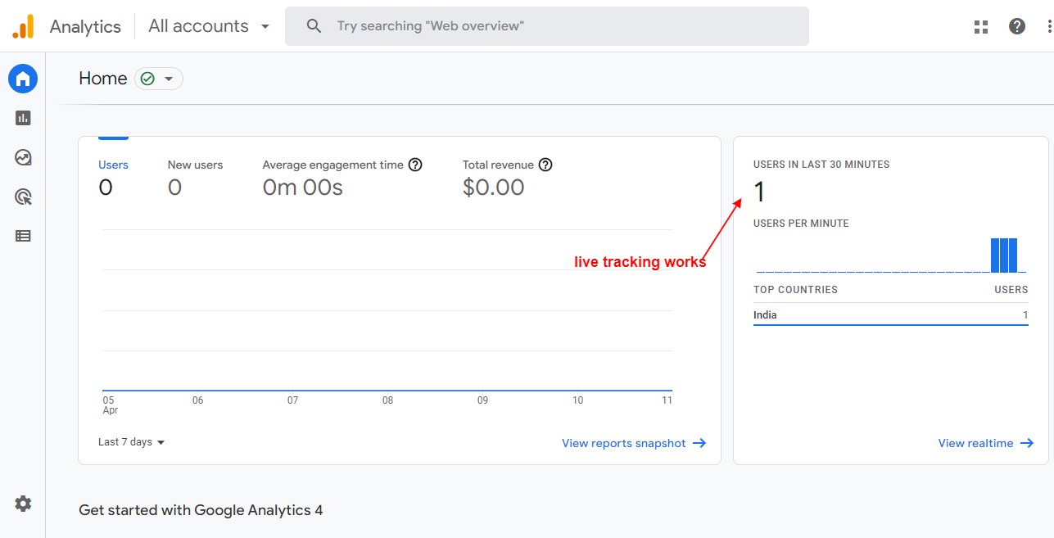Select the Total revenue metric tab
This screenshot has width=1054, height=538.
508,177
